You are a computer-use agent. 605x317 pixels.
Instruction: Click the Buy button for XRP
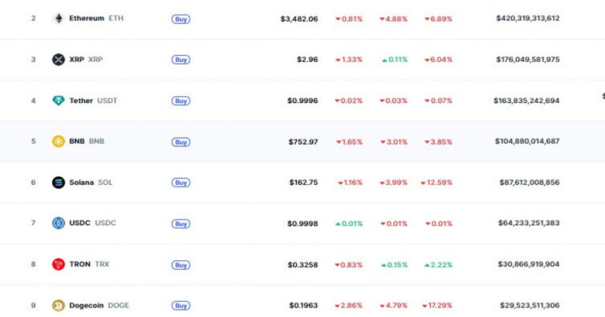coord(181,60)
